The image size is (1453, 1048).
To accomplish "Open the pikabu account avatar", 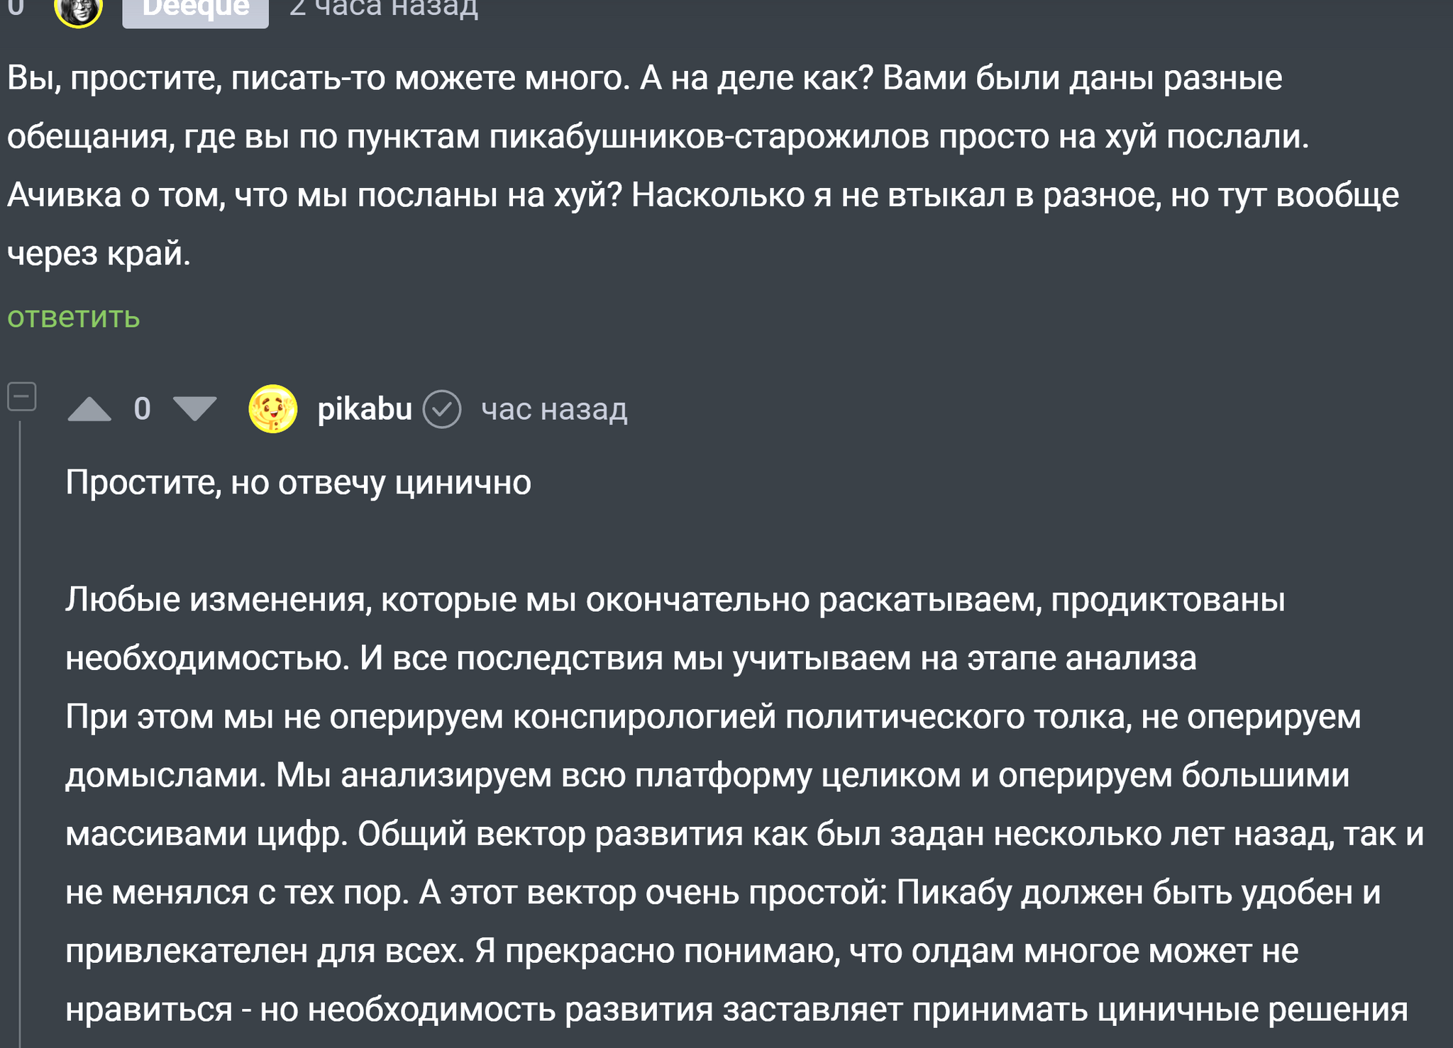I will (x=272, y=409).
